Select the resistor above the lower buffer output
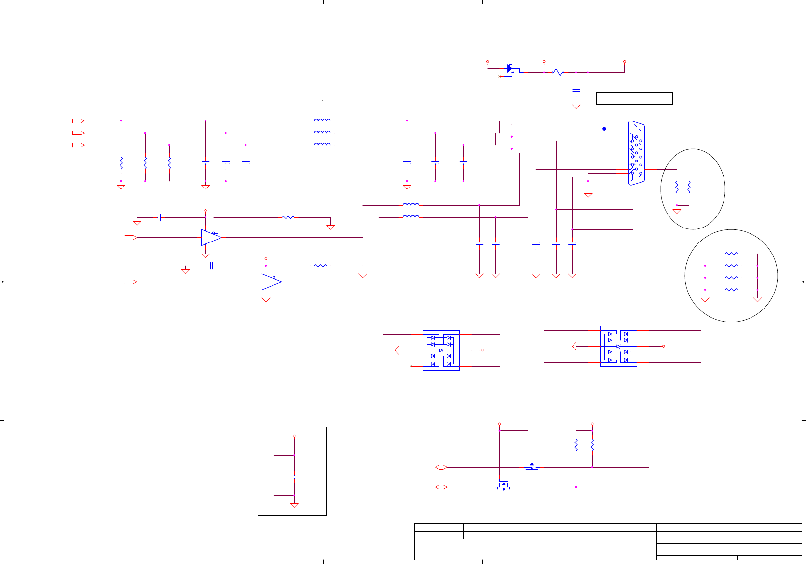 tap(320, 266)
